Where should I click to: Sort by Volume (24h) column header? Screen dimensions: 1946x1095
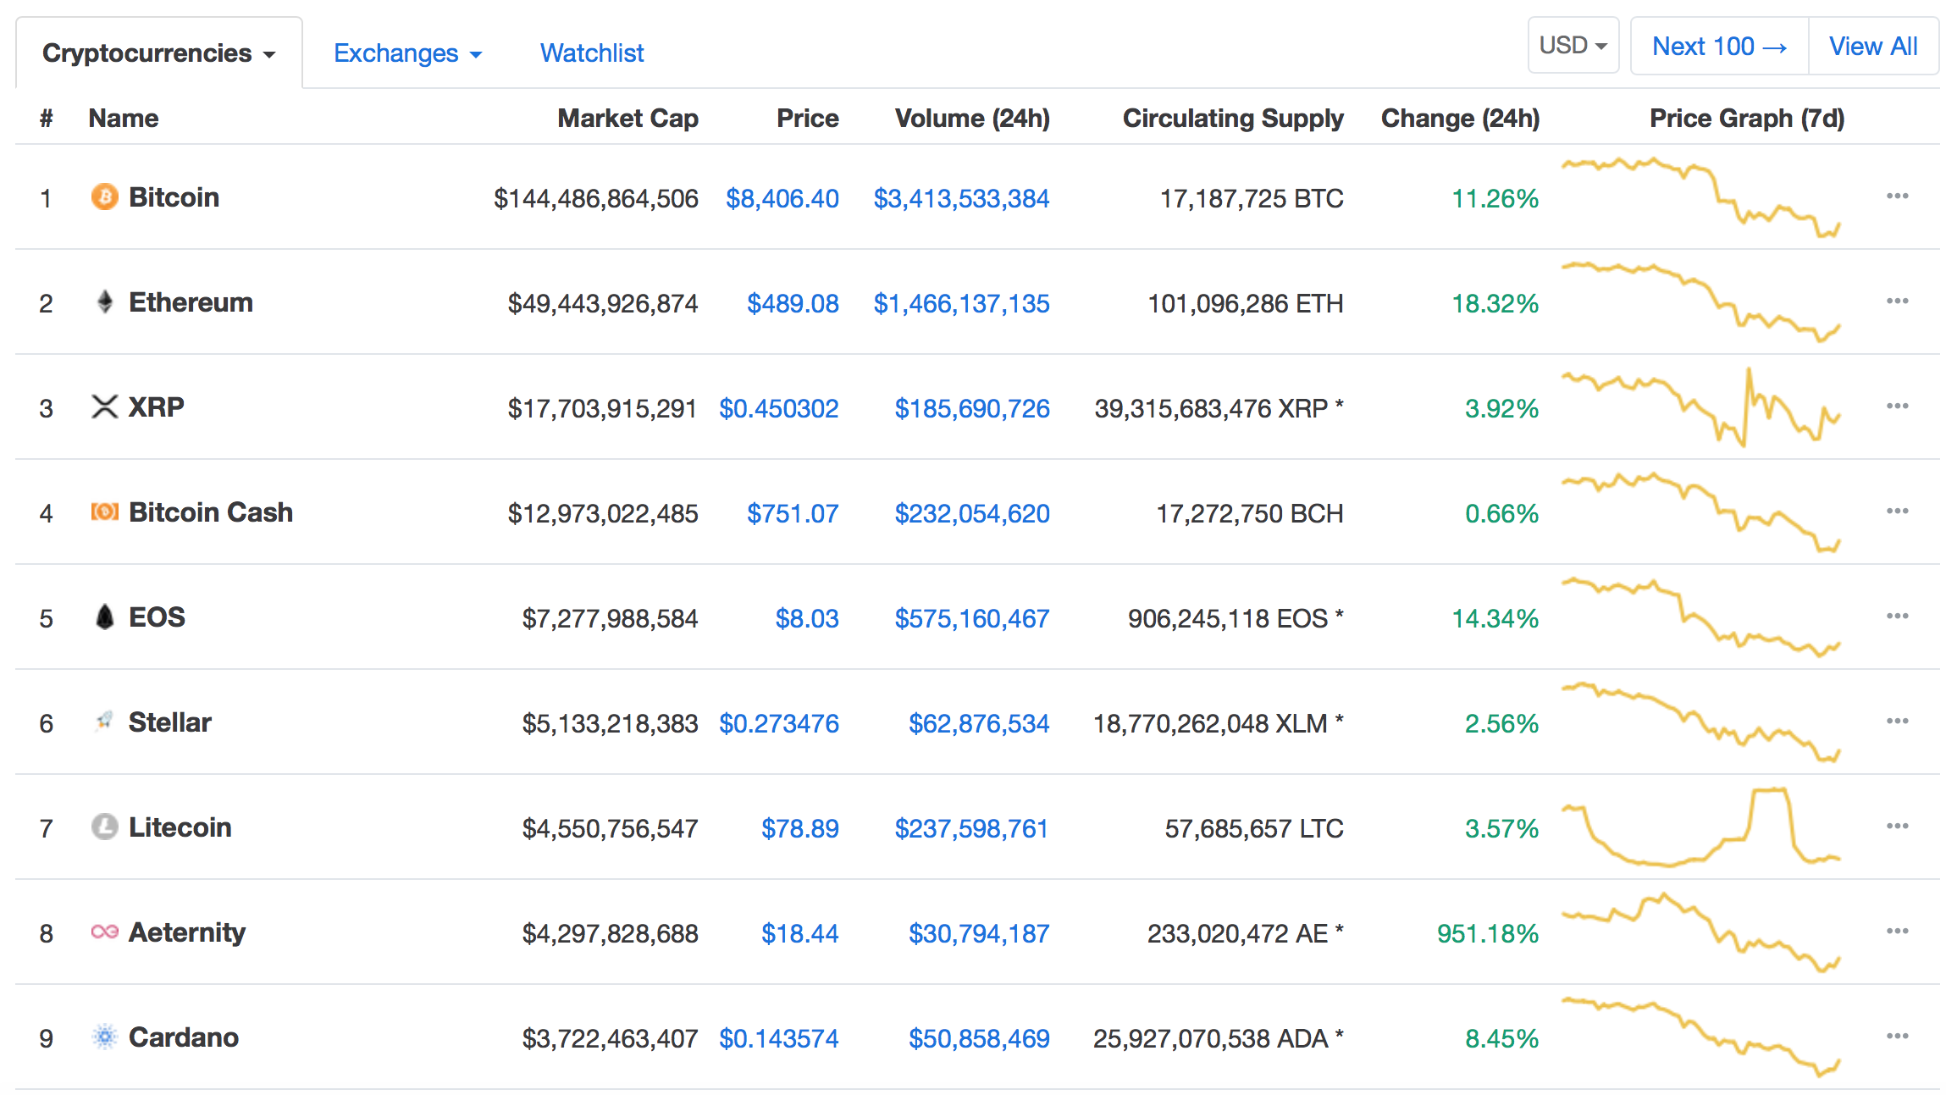click(x=972, y=119)
